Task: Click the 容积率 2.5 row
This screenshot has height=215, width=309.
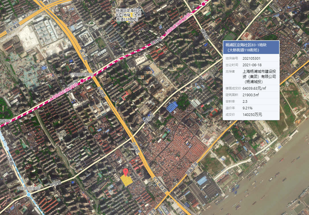Action: 251,101
